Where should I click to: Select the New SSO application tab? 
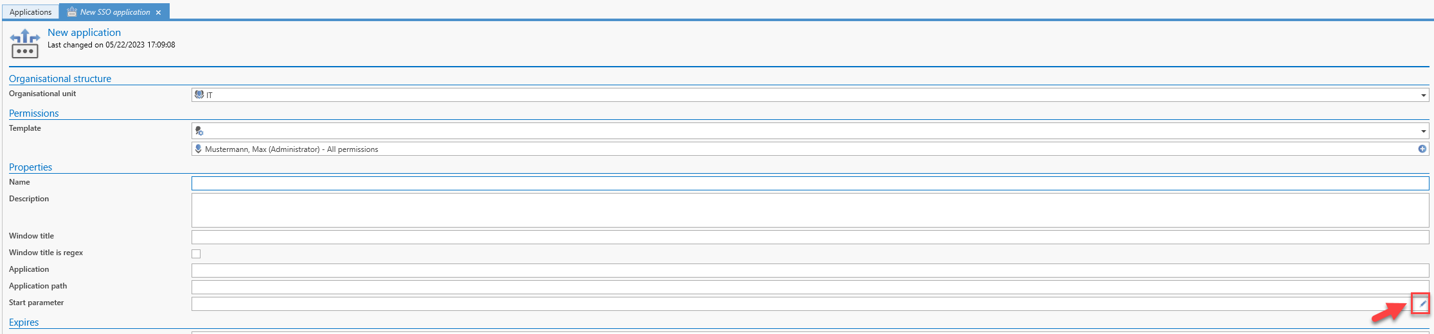[115, 12]
